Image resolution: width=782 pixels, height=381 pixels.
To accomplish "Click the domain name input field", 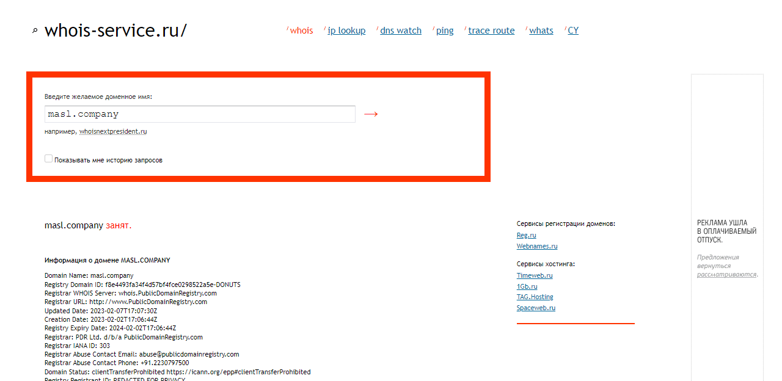I will [200, 114].
